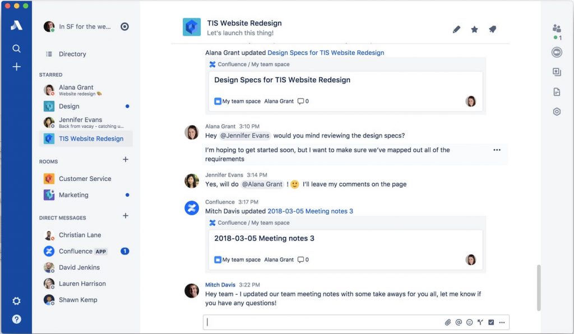The image size is (574, 334).
Task: Open the room files and links
Action: click(557, 91)
